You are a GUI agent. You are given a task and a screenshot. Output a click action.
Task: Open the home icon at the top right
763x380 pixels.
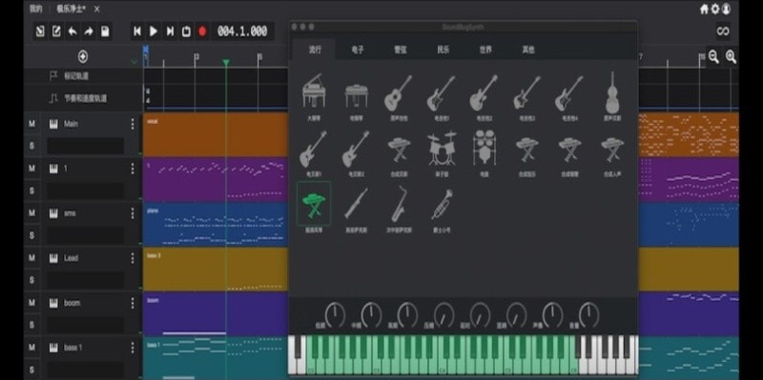click(x=704, y=9)
